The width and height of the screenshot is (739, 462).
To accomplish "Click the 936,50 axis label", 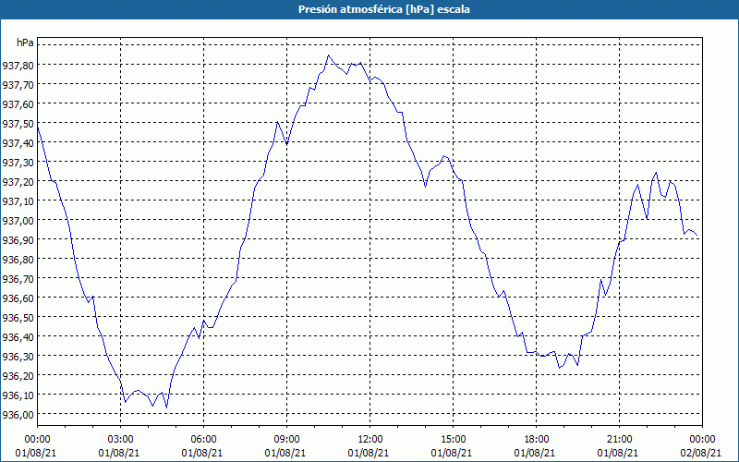I will click(x=18, y=317).
